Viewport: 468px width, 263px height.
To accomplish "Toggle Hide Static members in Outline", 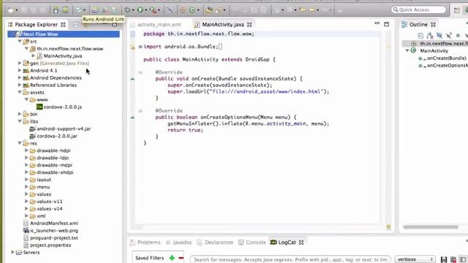I will (x=449, y=36).
